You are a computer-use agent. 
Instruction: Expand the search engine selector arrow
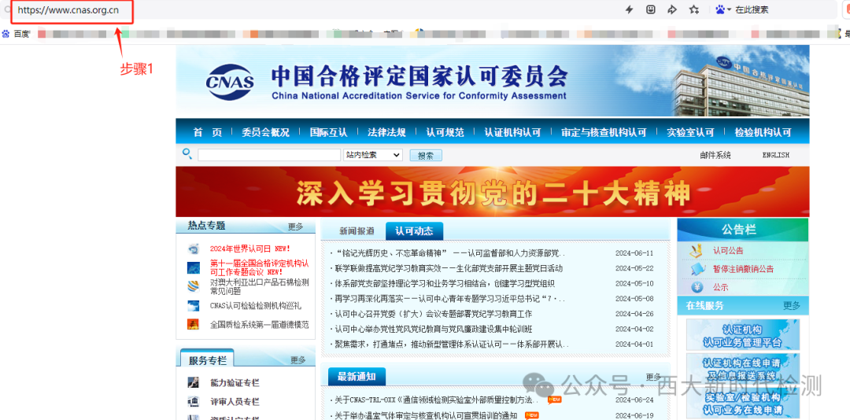coord(729,9)
